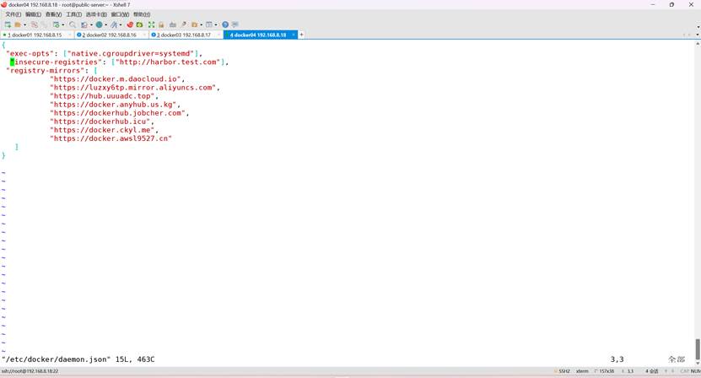Expand the Properties icon dropdown arrow
The image size is (701, 378).
tap(63, 24)
